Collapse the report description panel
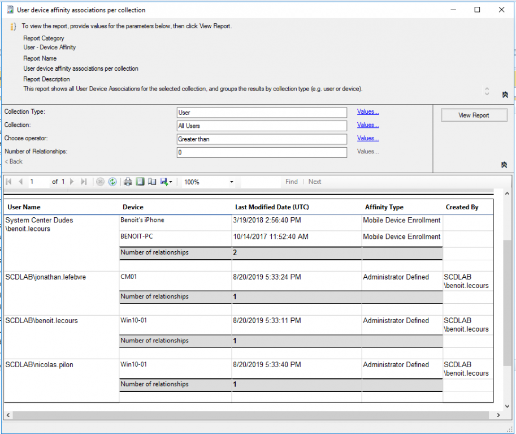The height and width of the screenshot is (434, 516). [505, 94]
